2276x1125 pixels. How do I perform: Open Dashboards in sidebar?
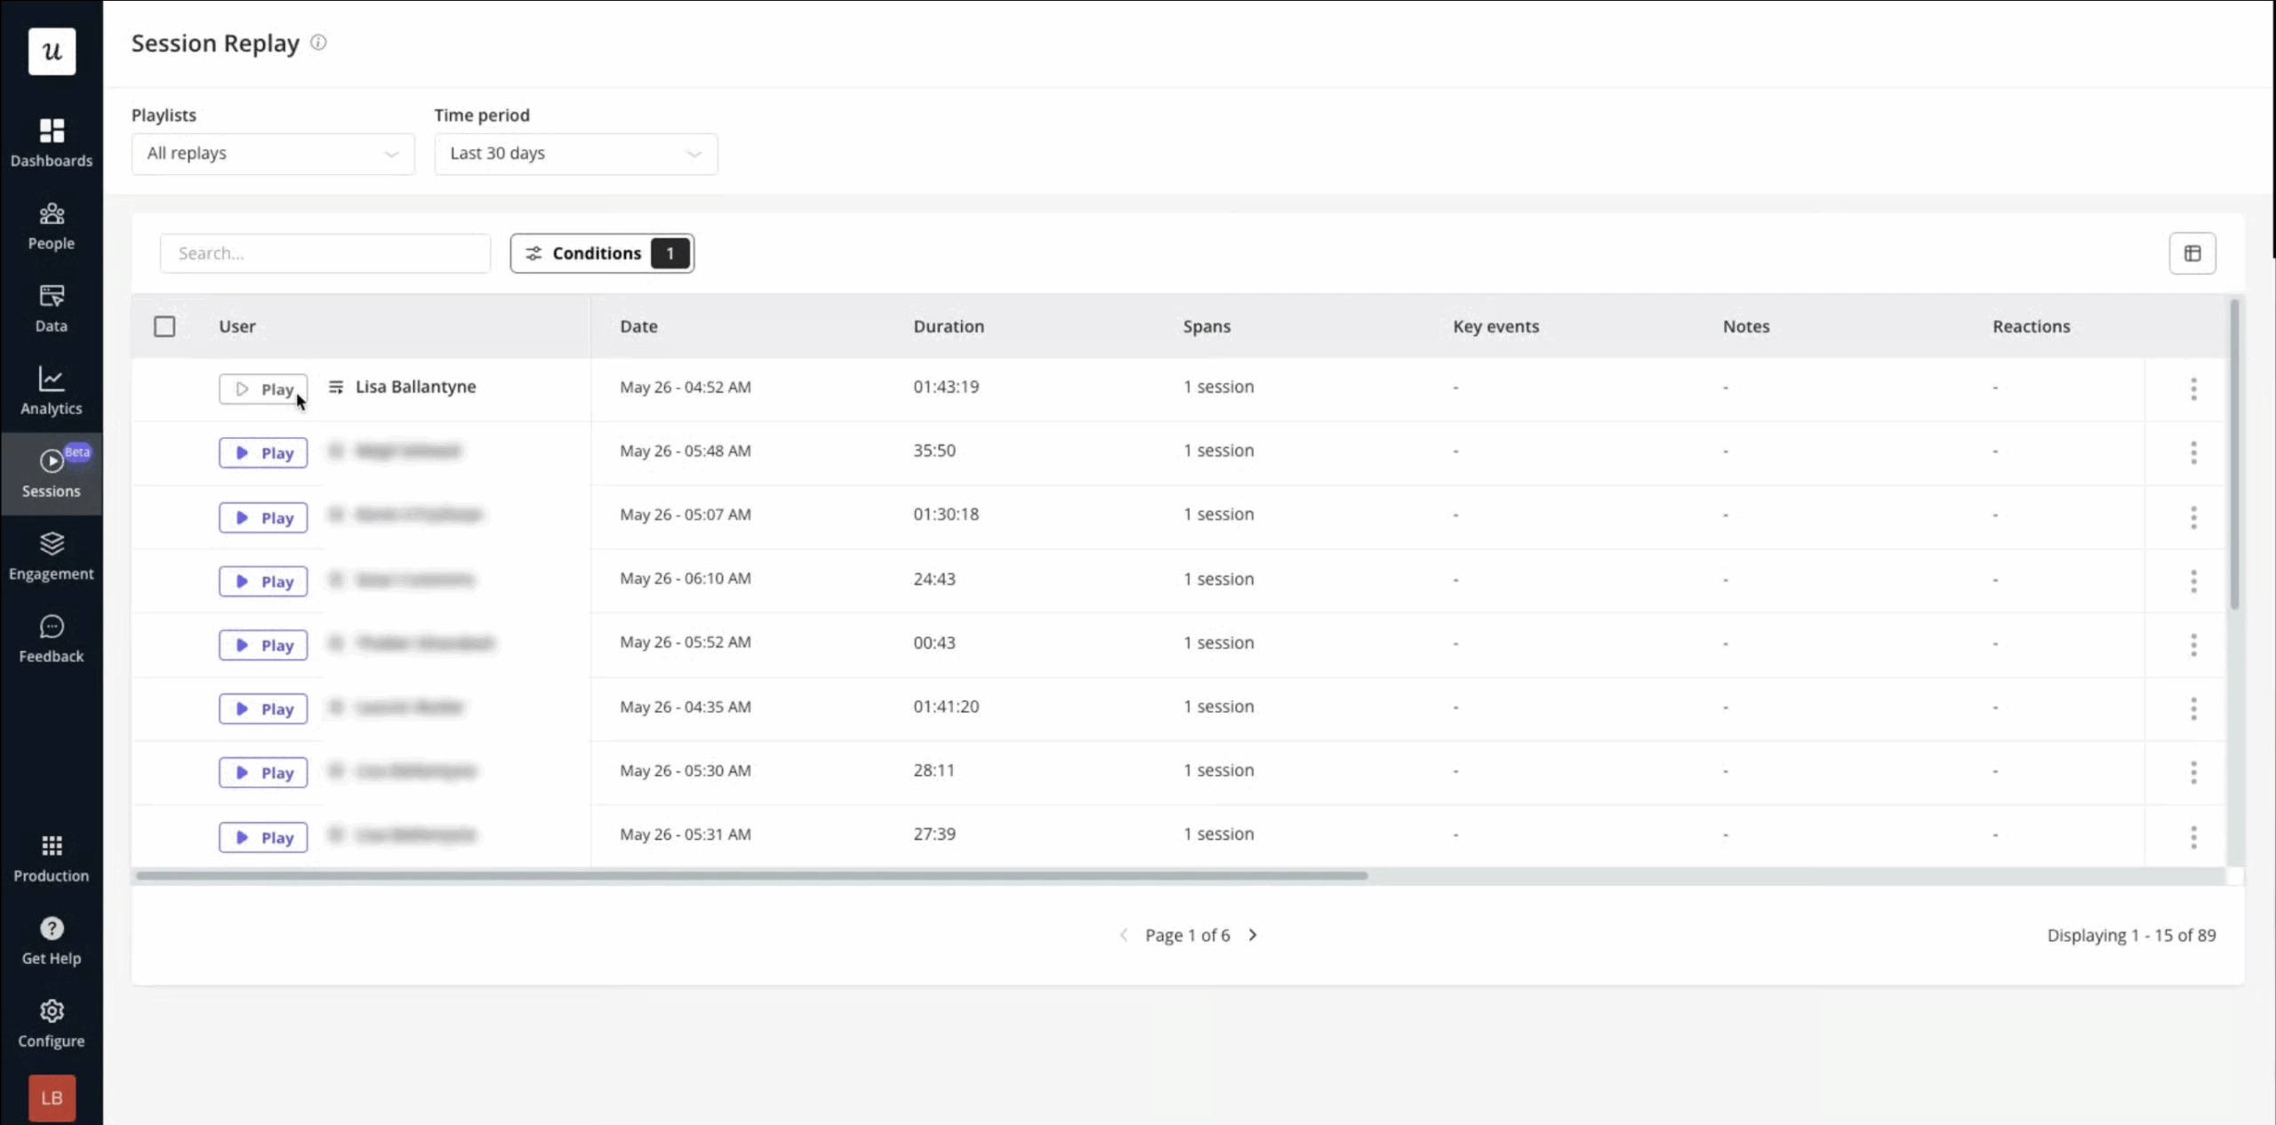pos(52,142)
